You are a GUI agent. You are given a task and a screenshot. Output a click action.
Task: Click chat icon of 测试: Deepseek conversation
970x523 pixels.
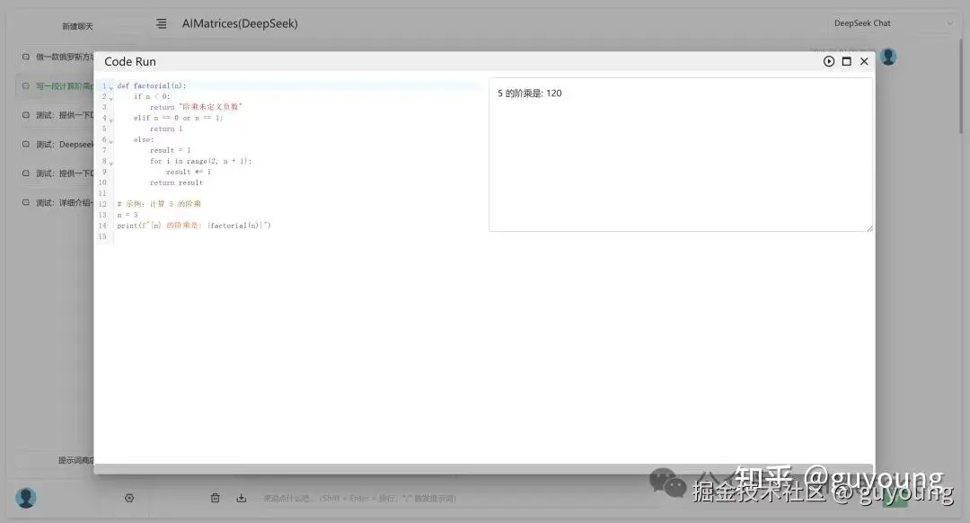[26, 144]
